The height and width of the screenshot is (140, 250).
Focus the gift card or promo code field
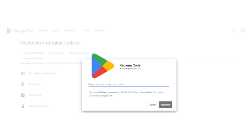click(129, 84)
